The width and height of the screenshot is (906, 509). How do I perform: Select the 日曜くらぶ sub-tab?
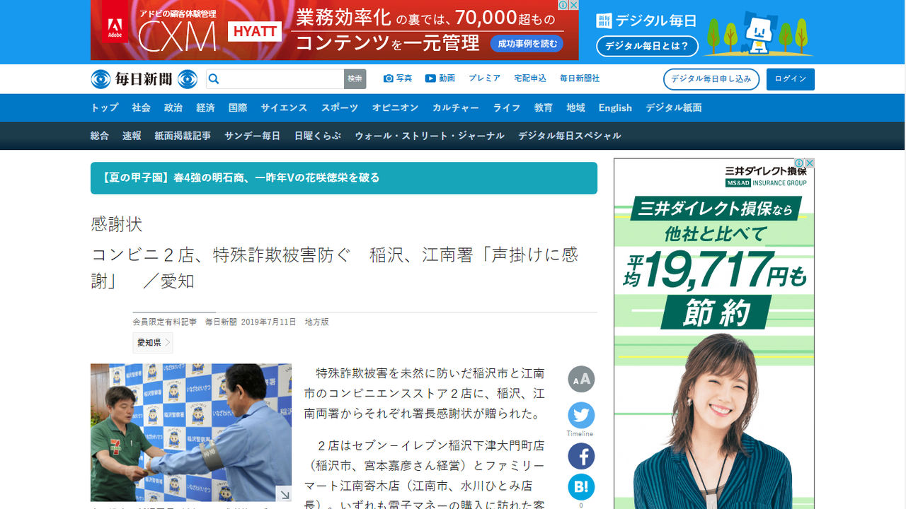[318, 135]
